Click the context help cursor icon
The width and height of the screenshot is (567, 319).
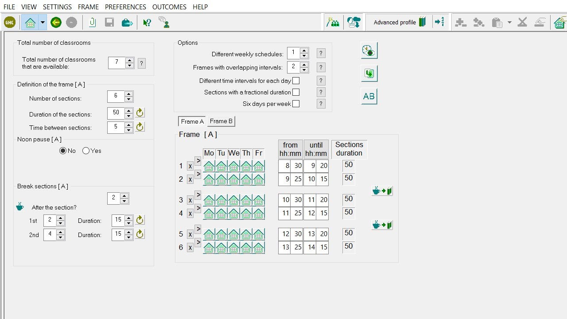[x=147, y=22]
